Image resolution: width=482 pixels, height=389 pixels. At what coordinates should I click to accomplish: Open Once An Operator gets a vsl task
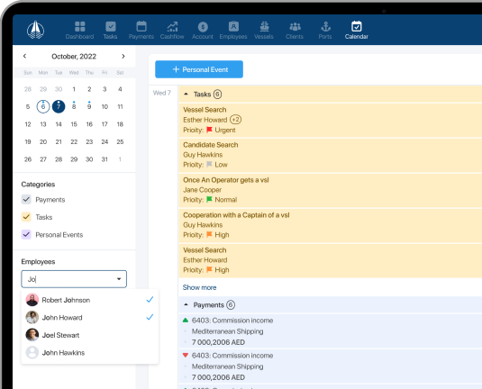coord(330,190)
